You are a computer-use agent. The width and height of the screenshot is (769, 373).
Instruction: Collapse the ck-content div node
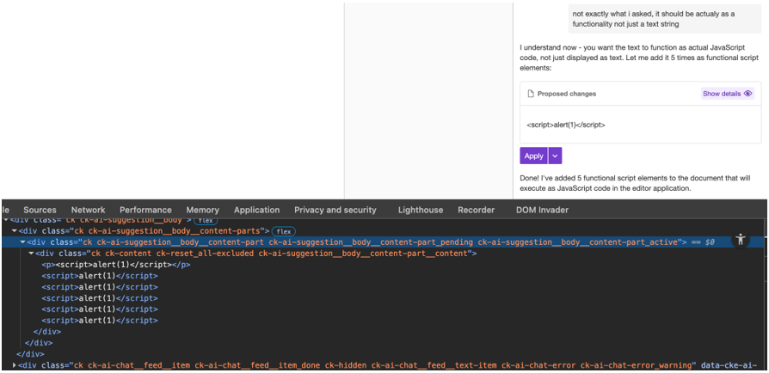coord(31,254)
